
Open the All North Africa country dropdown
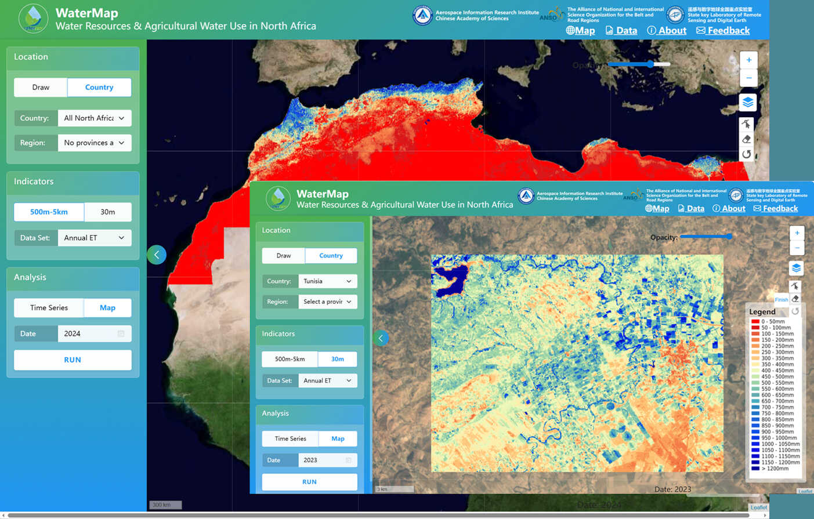(x=94, y=118)
